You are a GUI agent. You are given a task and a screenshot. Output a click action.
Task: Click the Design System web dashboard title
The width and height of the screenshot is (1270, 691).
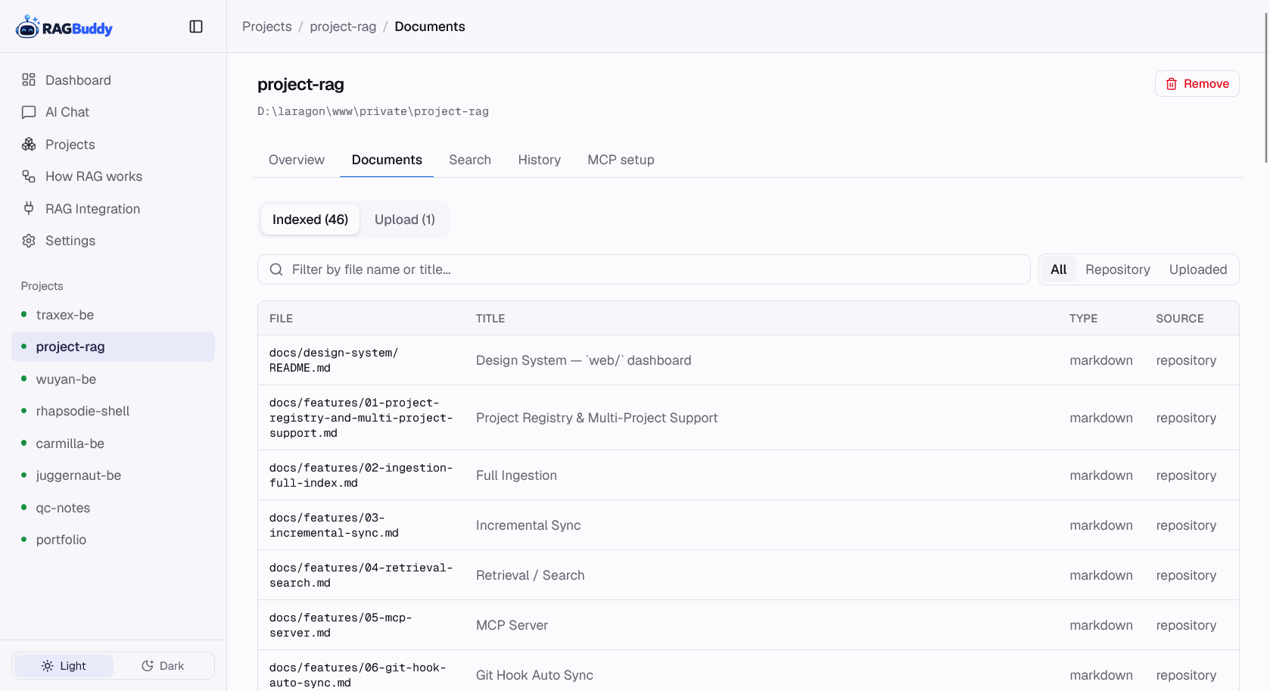pyautogui.click(x=584, y=360)
